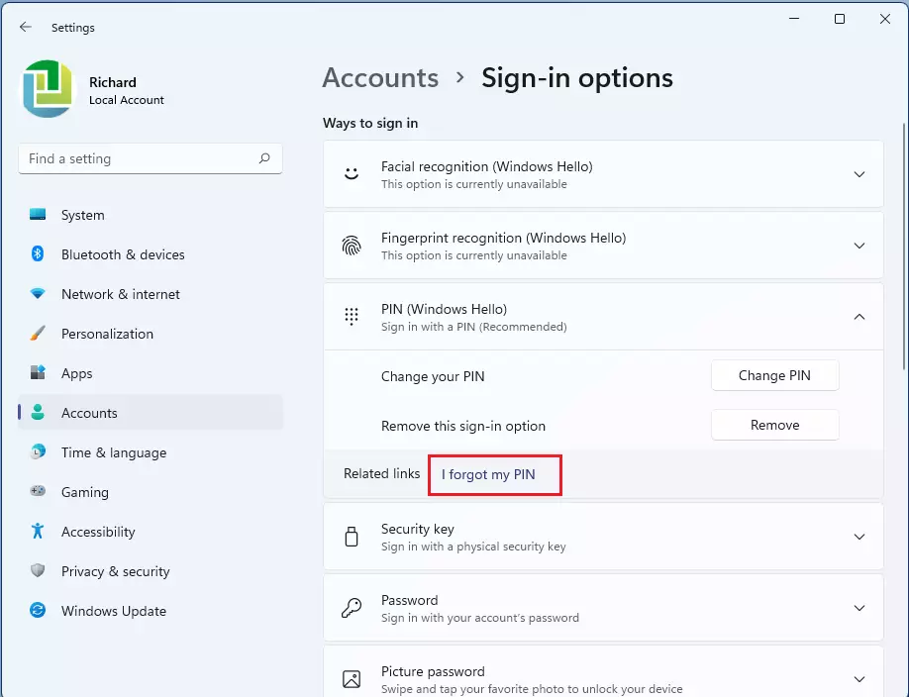Click the Windows Update sync icon
This screenshot has width=909, height=697.
[38, 611]
